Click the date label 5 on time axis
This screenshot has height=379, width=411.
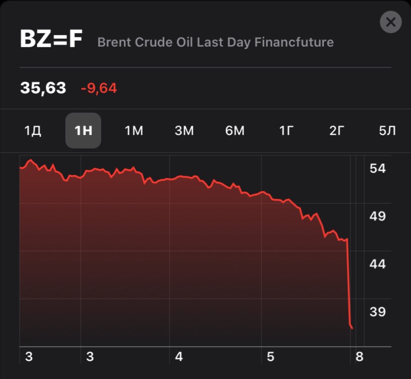click(270, 357)
